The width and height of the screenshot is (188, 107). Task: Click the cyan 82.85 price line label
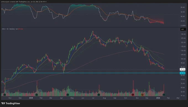[182, 73]
